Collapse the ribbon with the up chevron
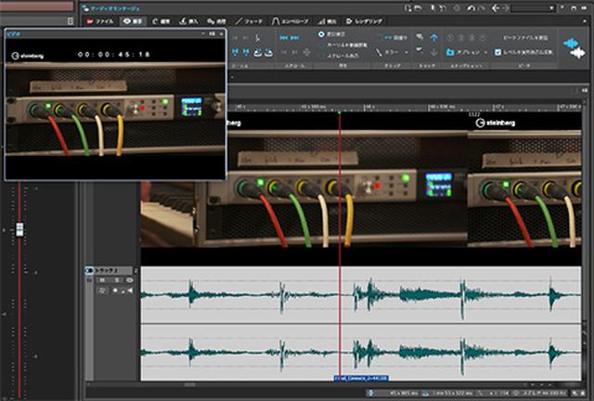 click(584, 21)
